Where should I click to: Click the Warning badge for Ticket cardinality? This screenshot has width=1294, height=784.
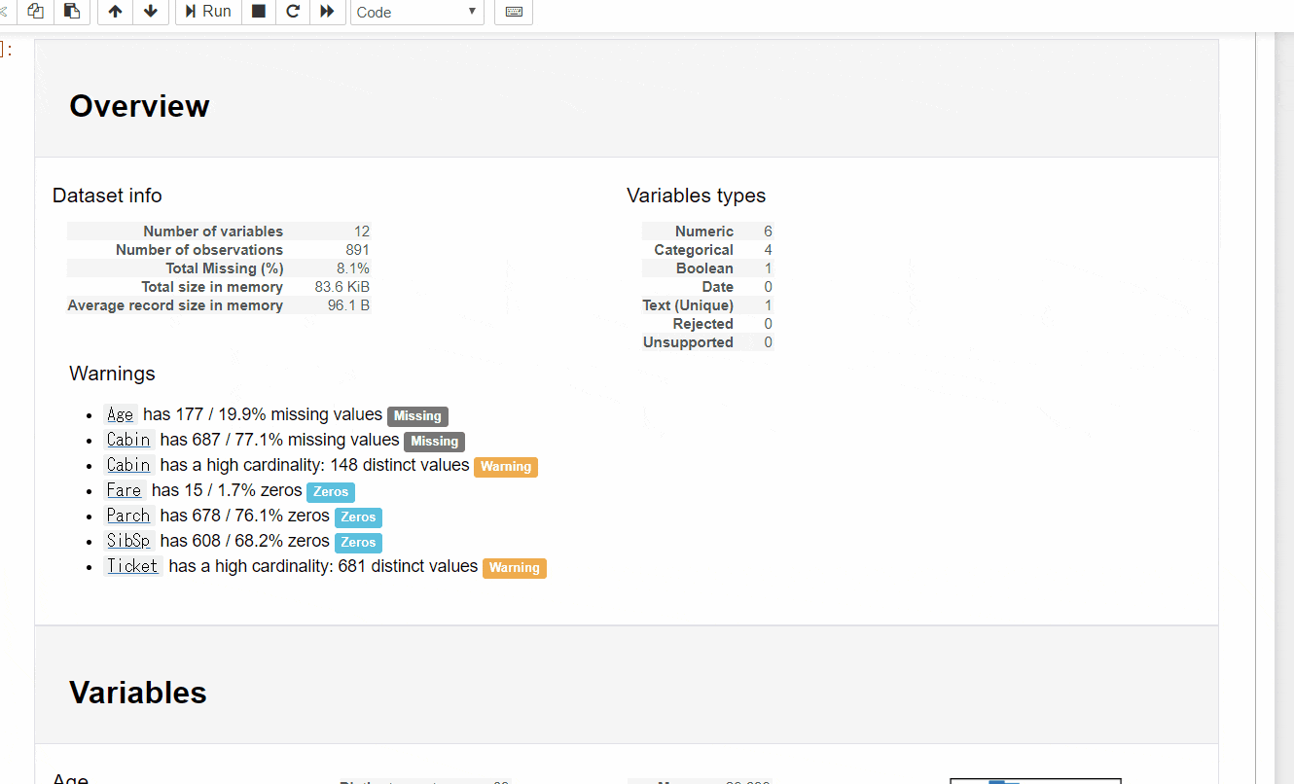click(515, 568)
